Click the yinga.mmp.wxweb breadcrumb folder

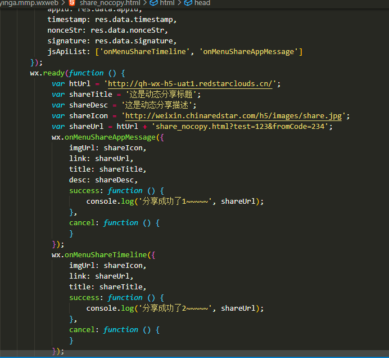[29, 3]
